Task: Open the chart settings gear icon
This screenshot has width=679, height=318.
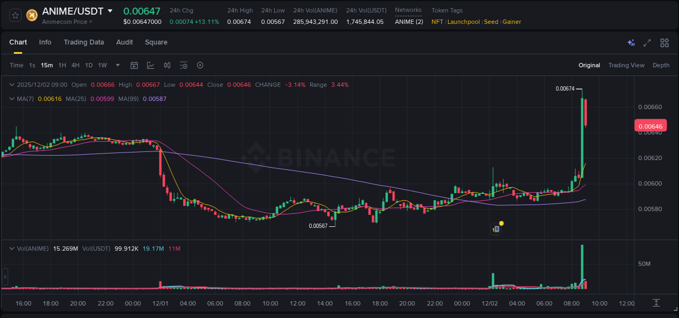Action: coord(200,65)
